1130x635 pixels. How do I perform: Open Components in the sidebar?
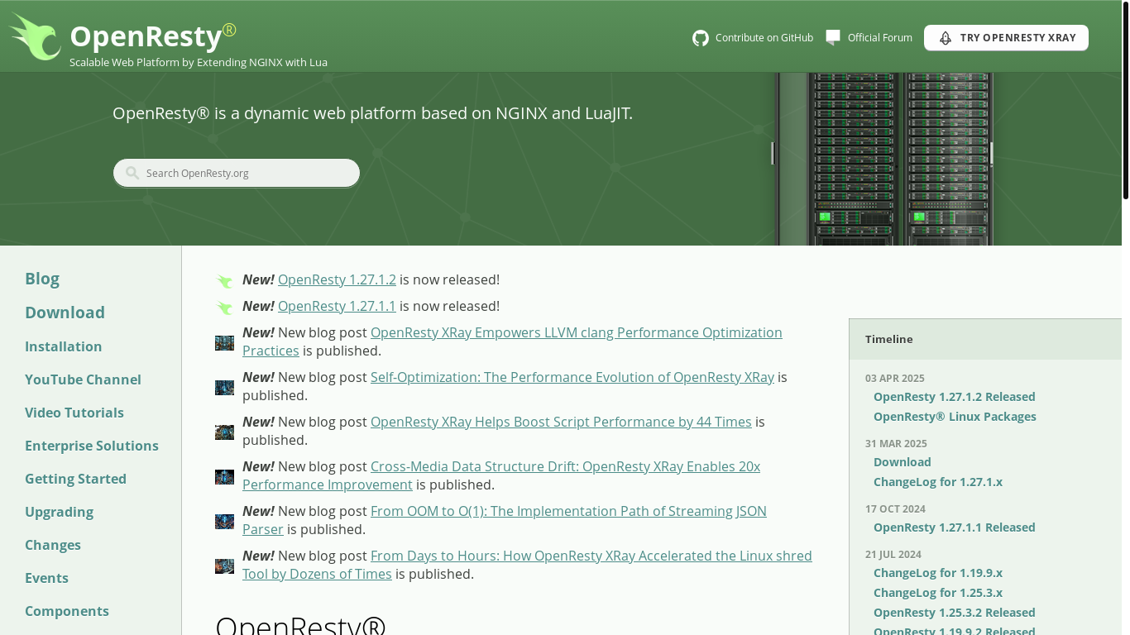[x=67, y=611]
